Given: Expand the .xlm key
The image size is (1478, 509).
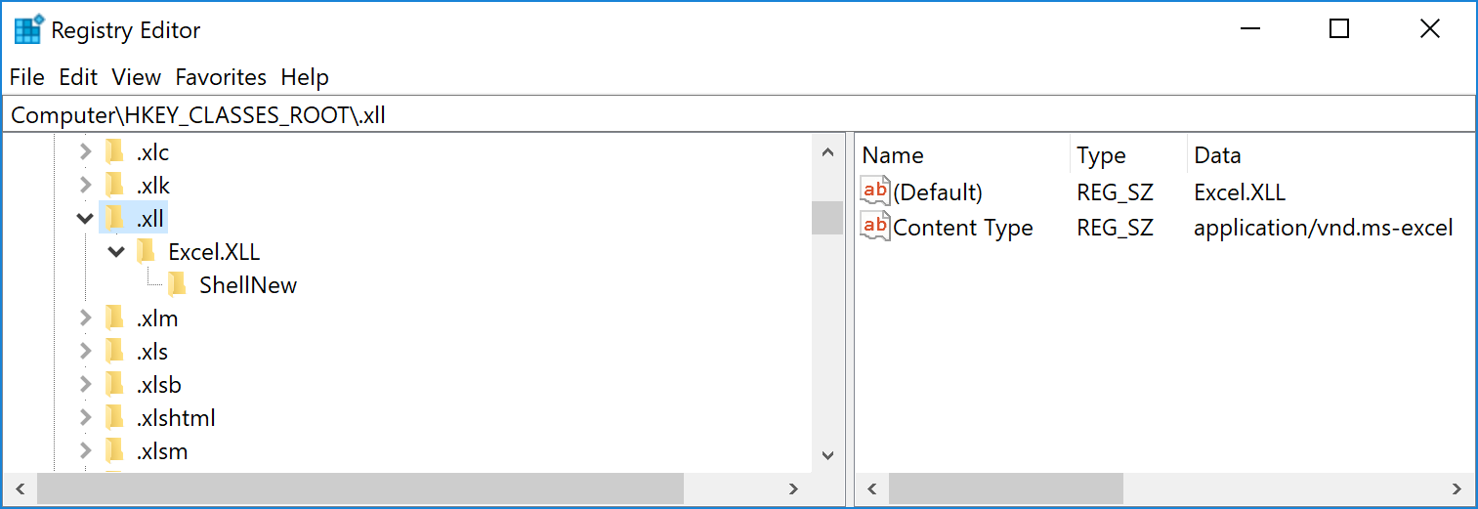Looking at the screenshot, I should click(86, 318).
